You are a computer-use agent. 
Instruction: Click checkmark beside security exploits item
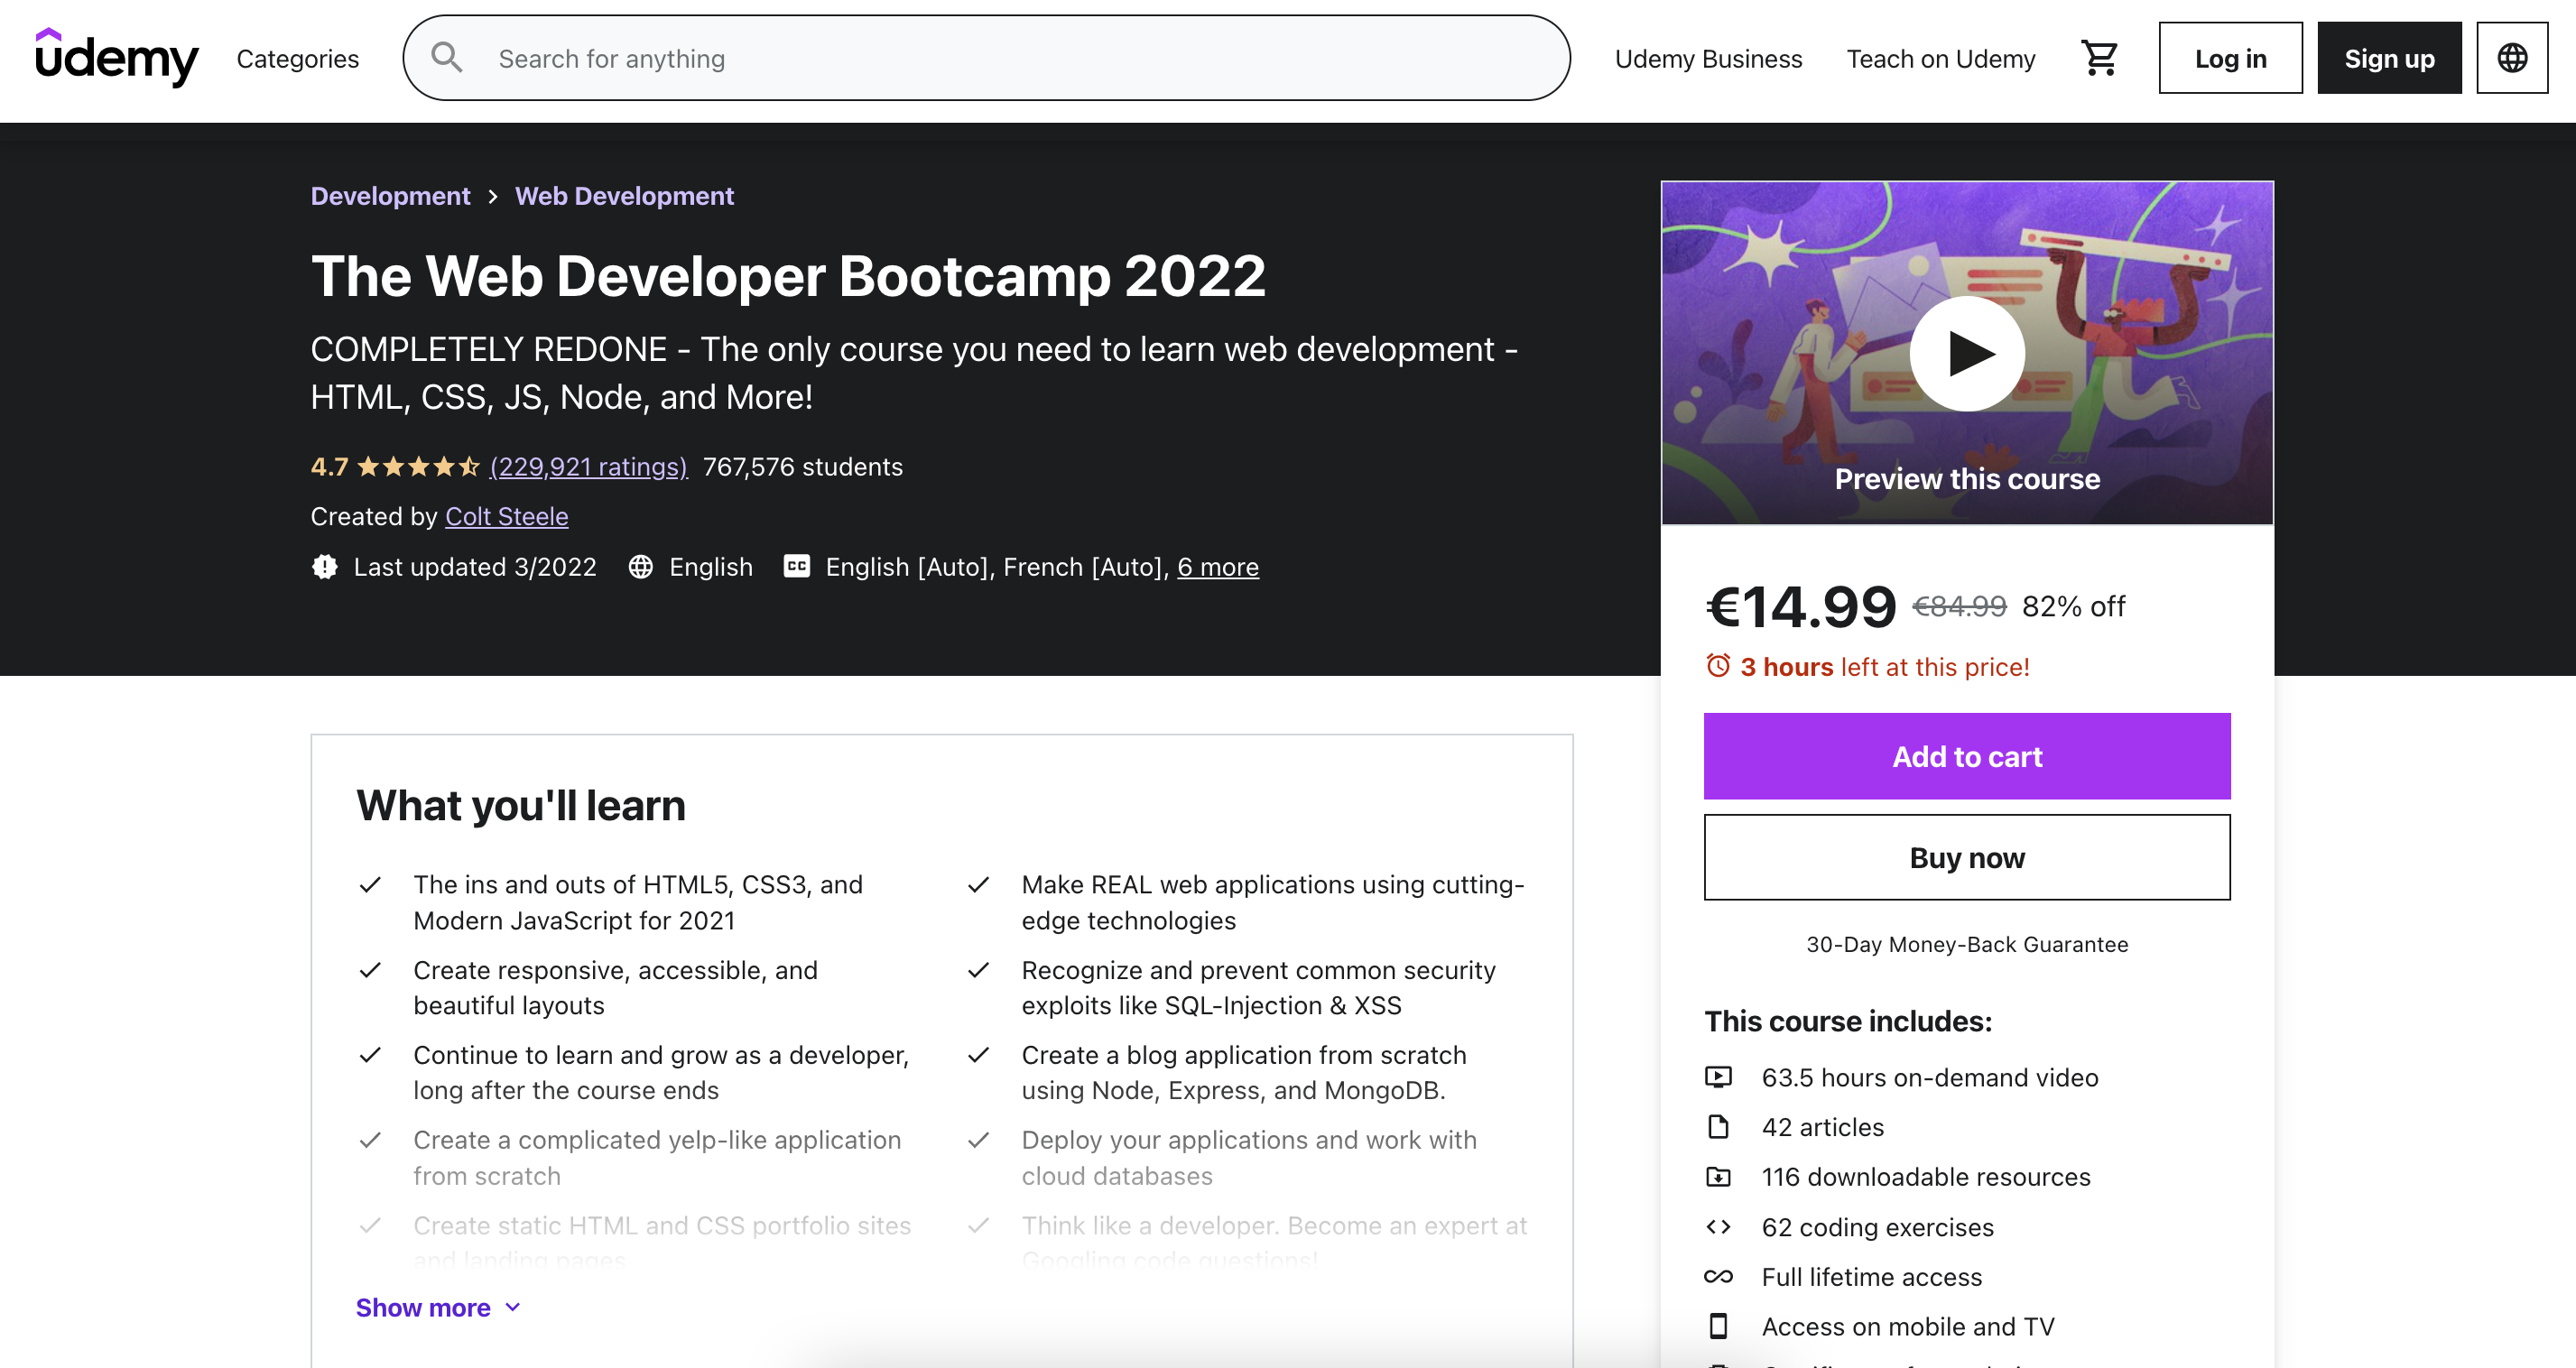tap(978, 970)
